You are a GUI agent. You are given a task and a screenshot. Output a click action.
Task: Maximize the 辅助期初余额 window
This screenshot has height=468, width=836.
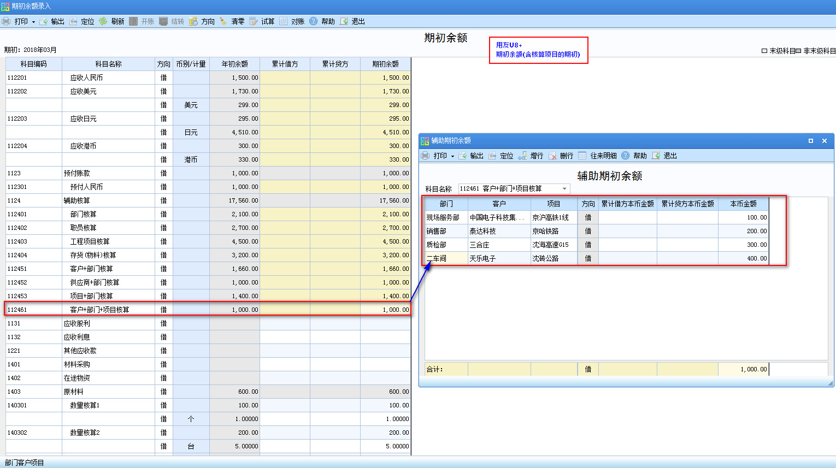811,141
